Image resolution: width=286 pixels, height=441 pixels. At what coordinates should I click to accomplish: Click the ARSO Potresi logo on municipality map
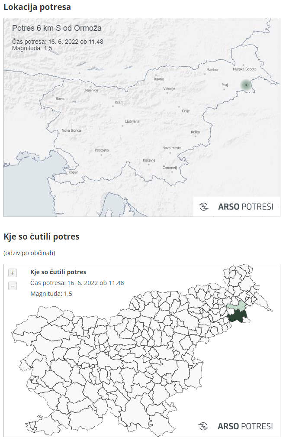(236, 426)
